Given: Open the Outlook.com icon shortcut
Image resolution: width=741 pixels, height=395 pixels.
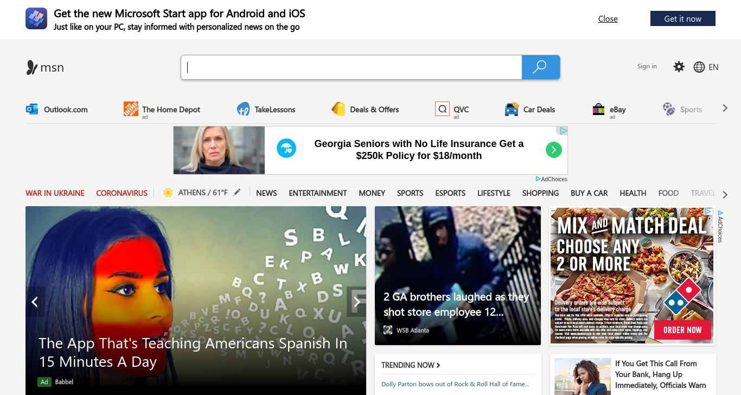Looking at the screenshot, I should coord(32,109).
